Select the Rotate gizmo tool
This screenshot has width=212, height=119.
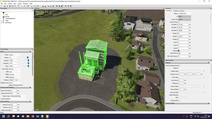(59, 6)
